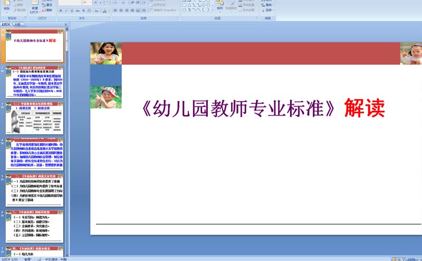
Task: Close the slide thumbnail pane with X
Action: [66, 24]
